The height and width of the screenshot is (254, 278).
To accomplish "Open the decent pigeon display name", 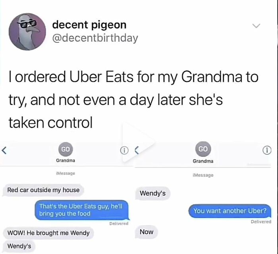I will point(89,25).
